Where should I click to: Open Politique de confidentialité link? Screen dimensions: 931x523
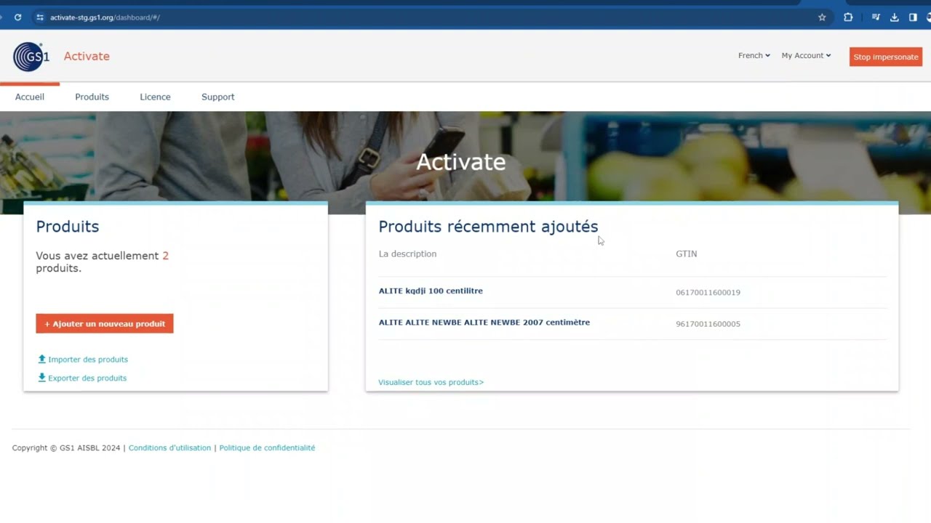pyautogui.click(x=267, y=448)
